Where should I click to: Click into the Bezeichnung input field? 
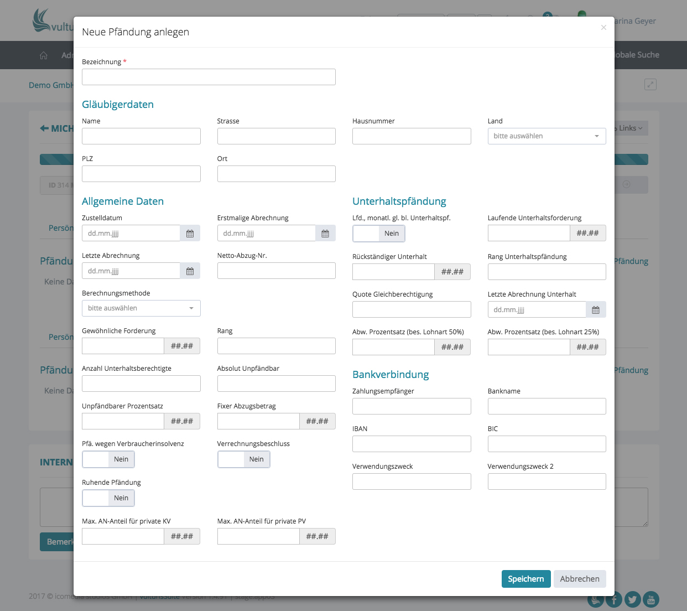[209, 77]
